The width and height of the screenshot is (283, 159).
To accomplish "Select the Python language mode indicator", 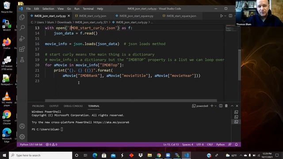I will [220, 144].
